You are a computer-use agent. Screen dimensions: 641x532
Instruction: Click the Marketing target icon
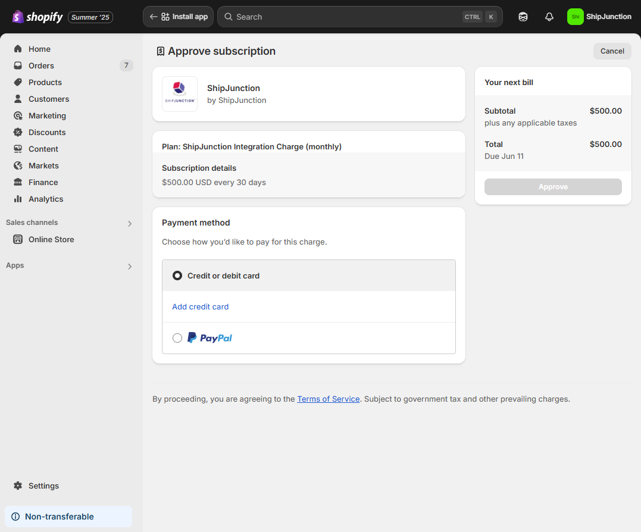[18, 115]
